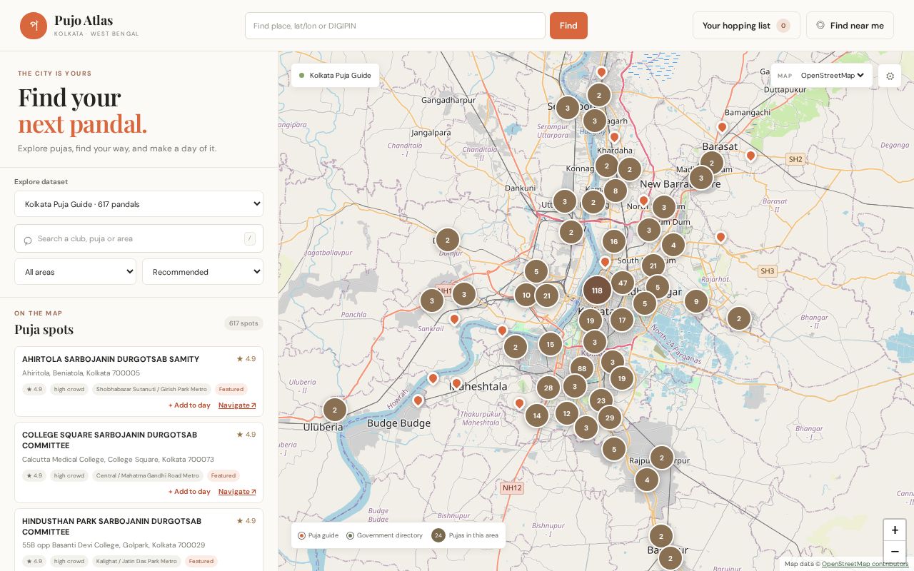
Task: Click Featured tag on Ahirtola card
Action: 231,389
